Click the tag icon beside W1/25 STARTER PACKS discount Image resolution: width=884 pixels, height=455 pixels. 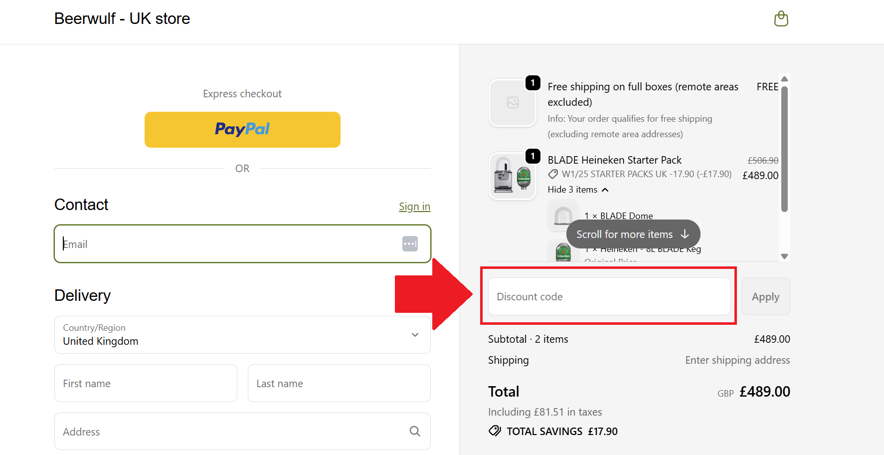click(552, 174)
